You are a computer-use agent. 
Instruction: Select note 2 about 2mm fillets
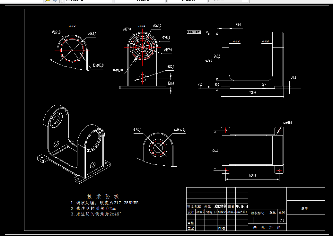93,209
